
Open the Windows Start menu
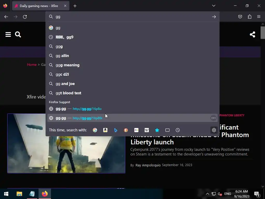click(x=6, y=194)
